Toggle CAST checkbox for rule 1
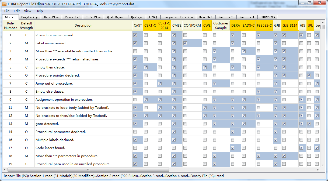The width and height of the screenshot is (328, 181). [135, 35]
